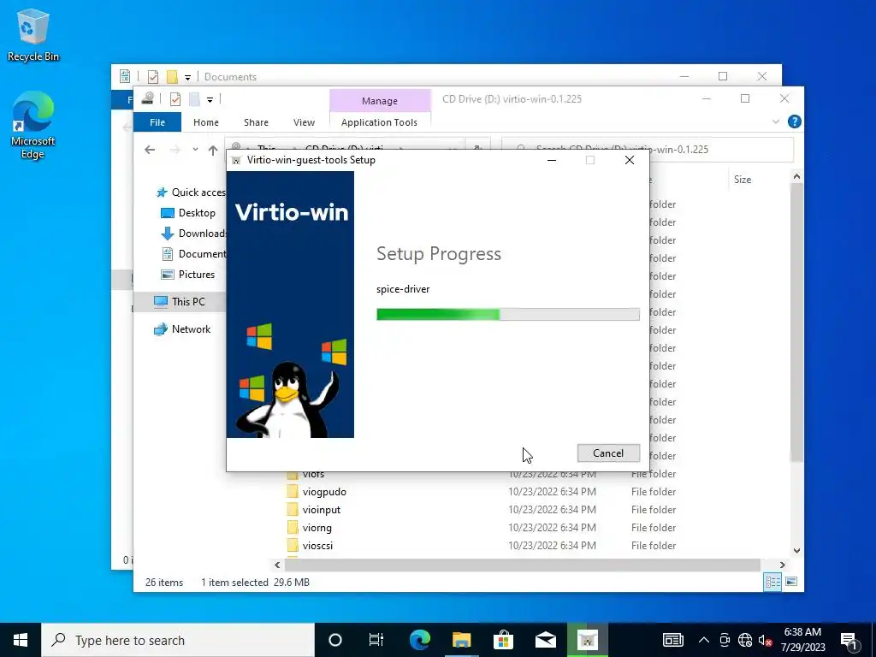The height and width of the screenshot is (657, 876).
Task: Select This PC in navigation pane
Action: coord(180,302)
